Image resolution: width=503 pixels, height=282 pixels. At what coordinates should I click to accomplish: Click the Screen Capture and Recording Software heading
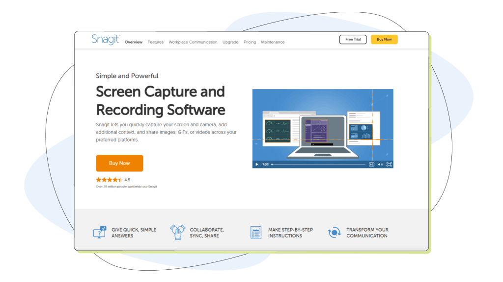[161, 101]
